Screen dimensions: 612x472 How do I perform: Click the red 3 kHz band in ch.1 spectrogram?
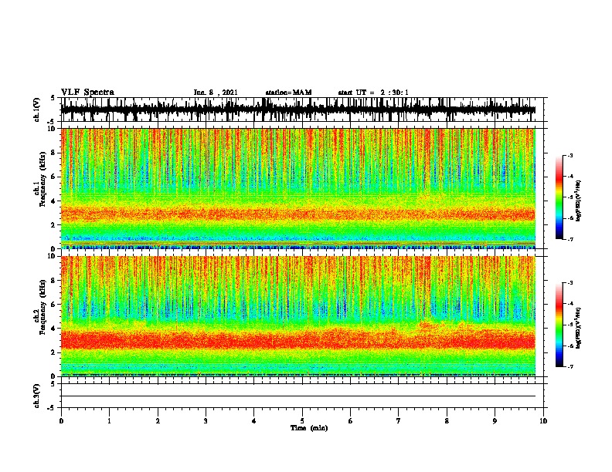coord(298,214)
